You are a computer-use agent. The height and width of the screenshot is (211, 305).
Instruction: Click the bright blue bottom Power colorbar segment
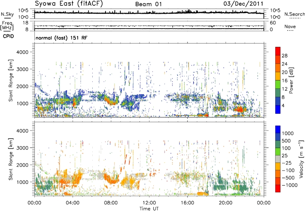pos(278,109)
